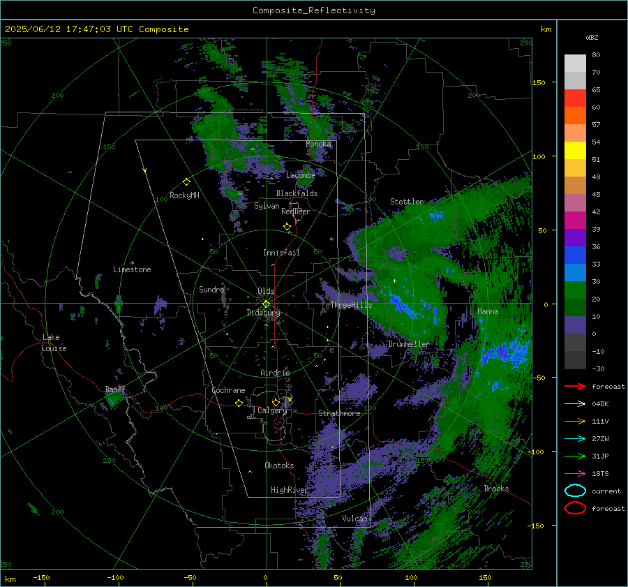
Task: Select yellow diamond marker above Calgary label
Action: pyautogui.click(x=276, y=402)
